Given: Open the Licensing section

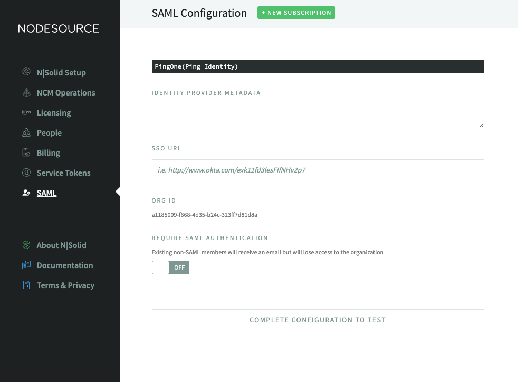Looking at the screenshot, I should click(x=54, y=113).
